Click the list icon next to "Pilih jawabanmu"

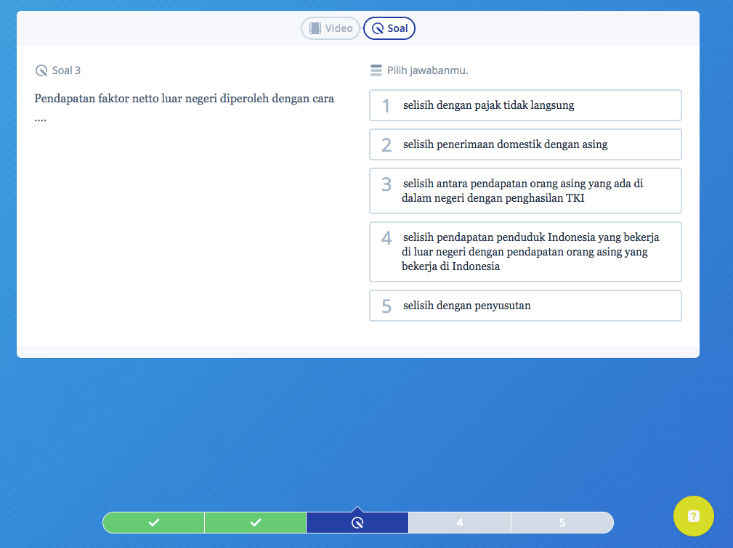pyautogui.click(x=376, y=69)
